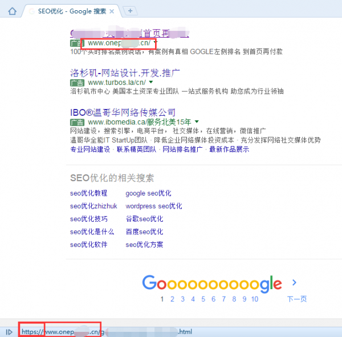Open a new tab with the plus button

pyautogui.click(x=131, y=10)
